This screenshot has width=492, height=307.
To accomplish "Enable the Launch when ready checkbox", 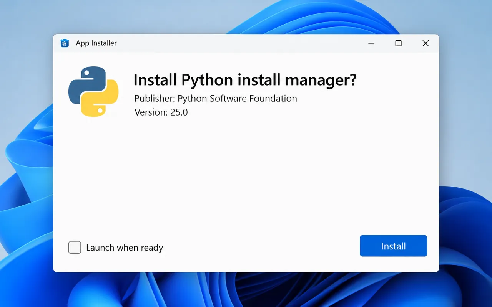I will pyautogui.click(x=75, y=248).
